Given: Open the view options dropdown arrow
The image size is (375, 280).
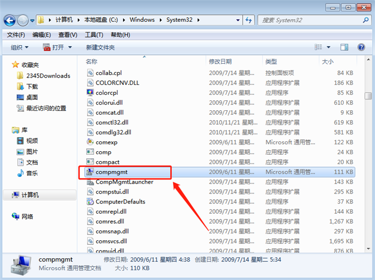Looking at the screenshot, I should click(x=328, y=47).
